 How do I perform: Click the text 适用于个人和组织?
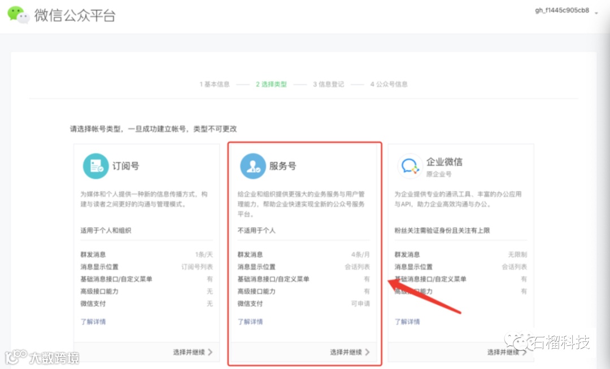coord(106,230)
